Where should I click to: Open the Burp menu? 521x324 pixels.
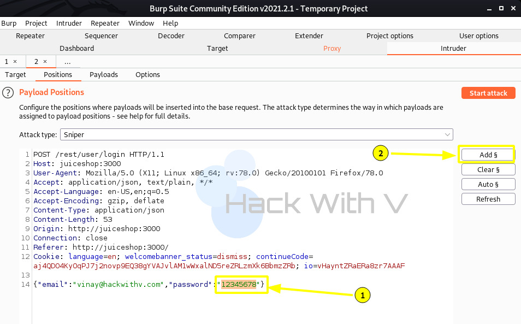(9, 23)
